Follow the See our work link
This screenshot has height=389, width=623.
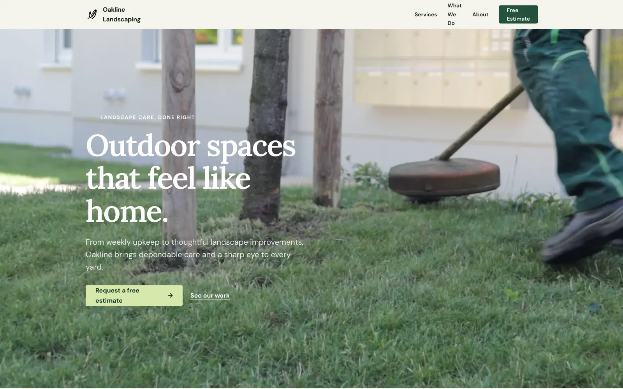(210, 296)
